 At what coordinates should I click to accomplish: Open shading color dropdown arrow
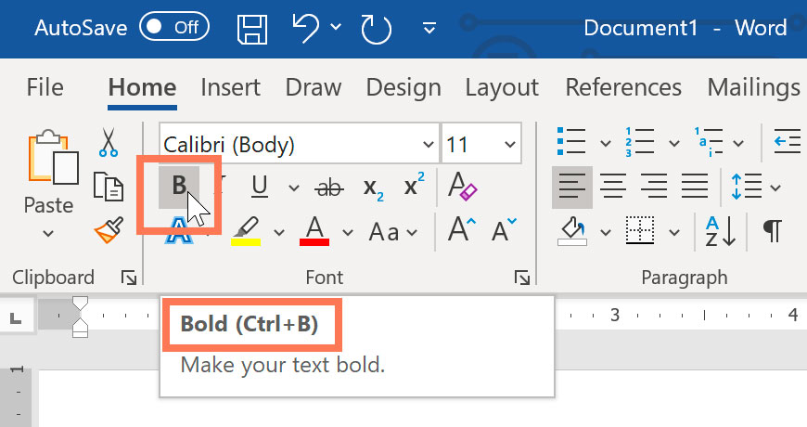pos(606,233)
